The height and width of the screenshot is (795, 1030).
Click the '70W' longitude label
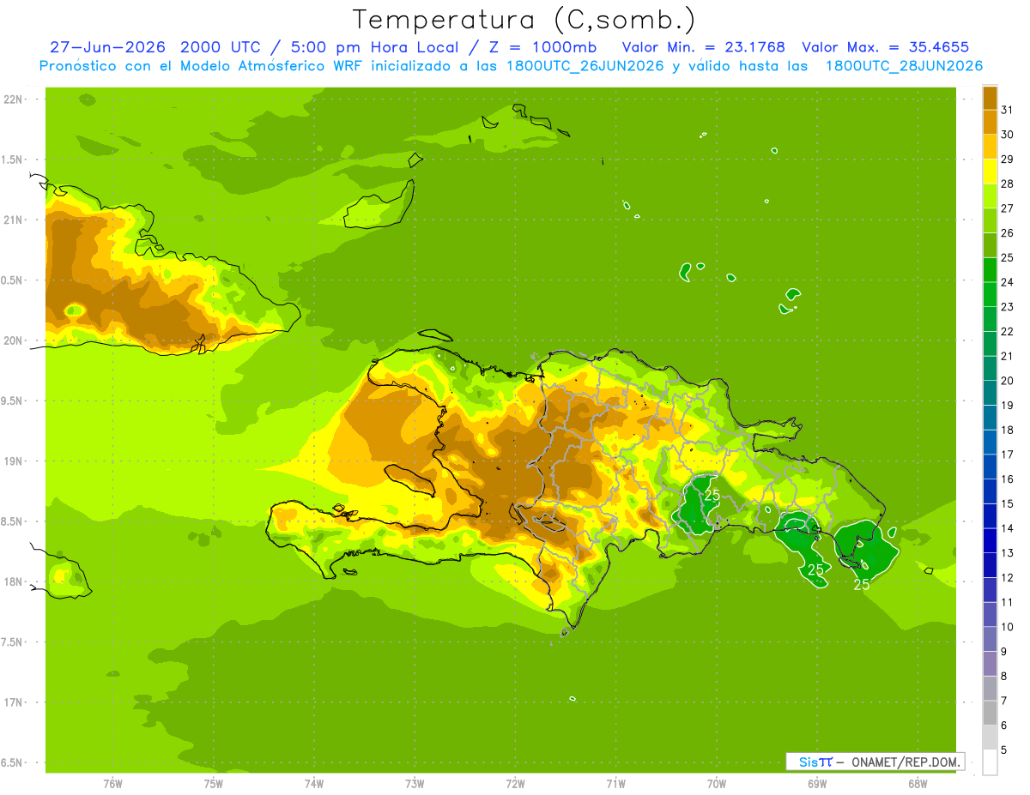(717, 784)
